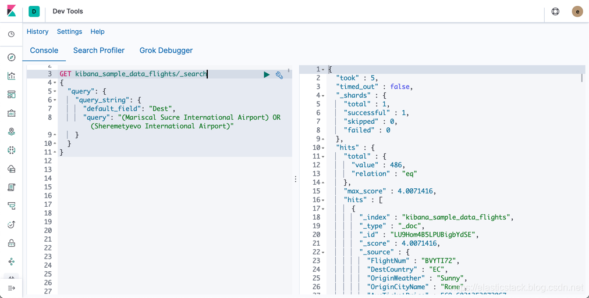This screenshot has height=298, width=589.
Task: Click the "successful" : 1 line
Action: (x=377, y=113)
